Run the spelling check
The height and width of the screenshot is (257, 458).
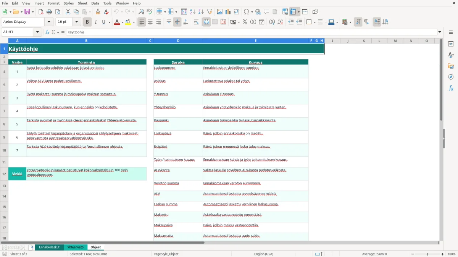149,12
